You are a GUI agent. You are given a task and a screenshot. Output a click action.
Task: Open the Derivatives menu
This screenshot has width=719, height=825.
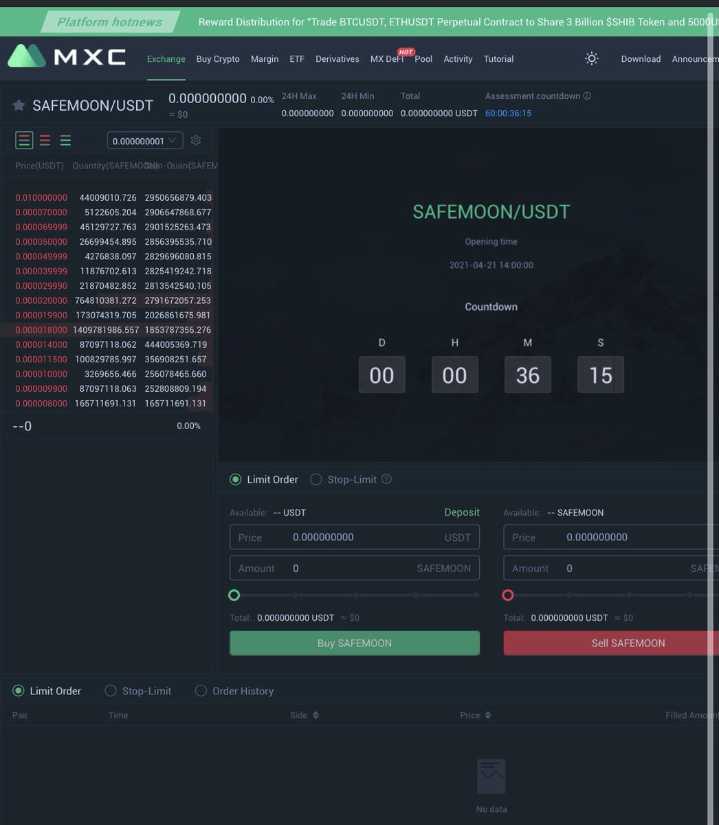click(x=338, y=59)
